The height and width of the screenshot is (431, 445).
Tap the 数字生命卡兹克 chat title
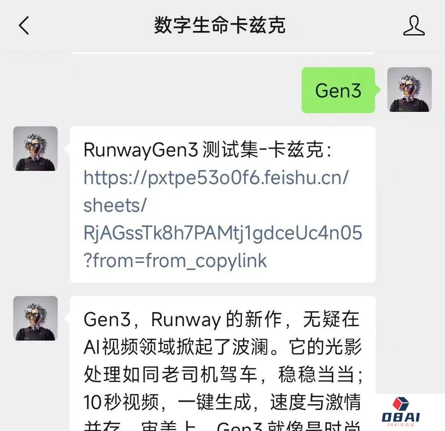click(x=220, y=25)
